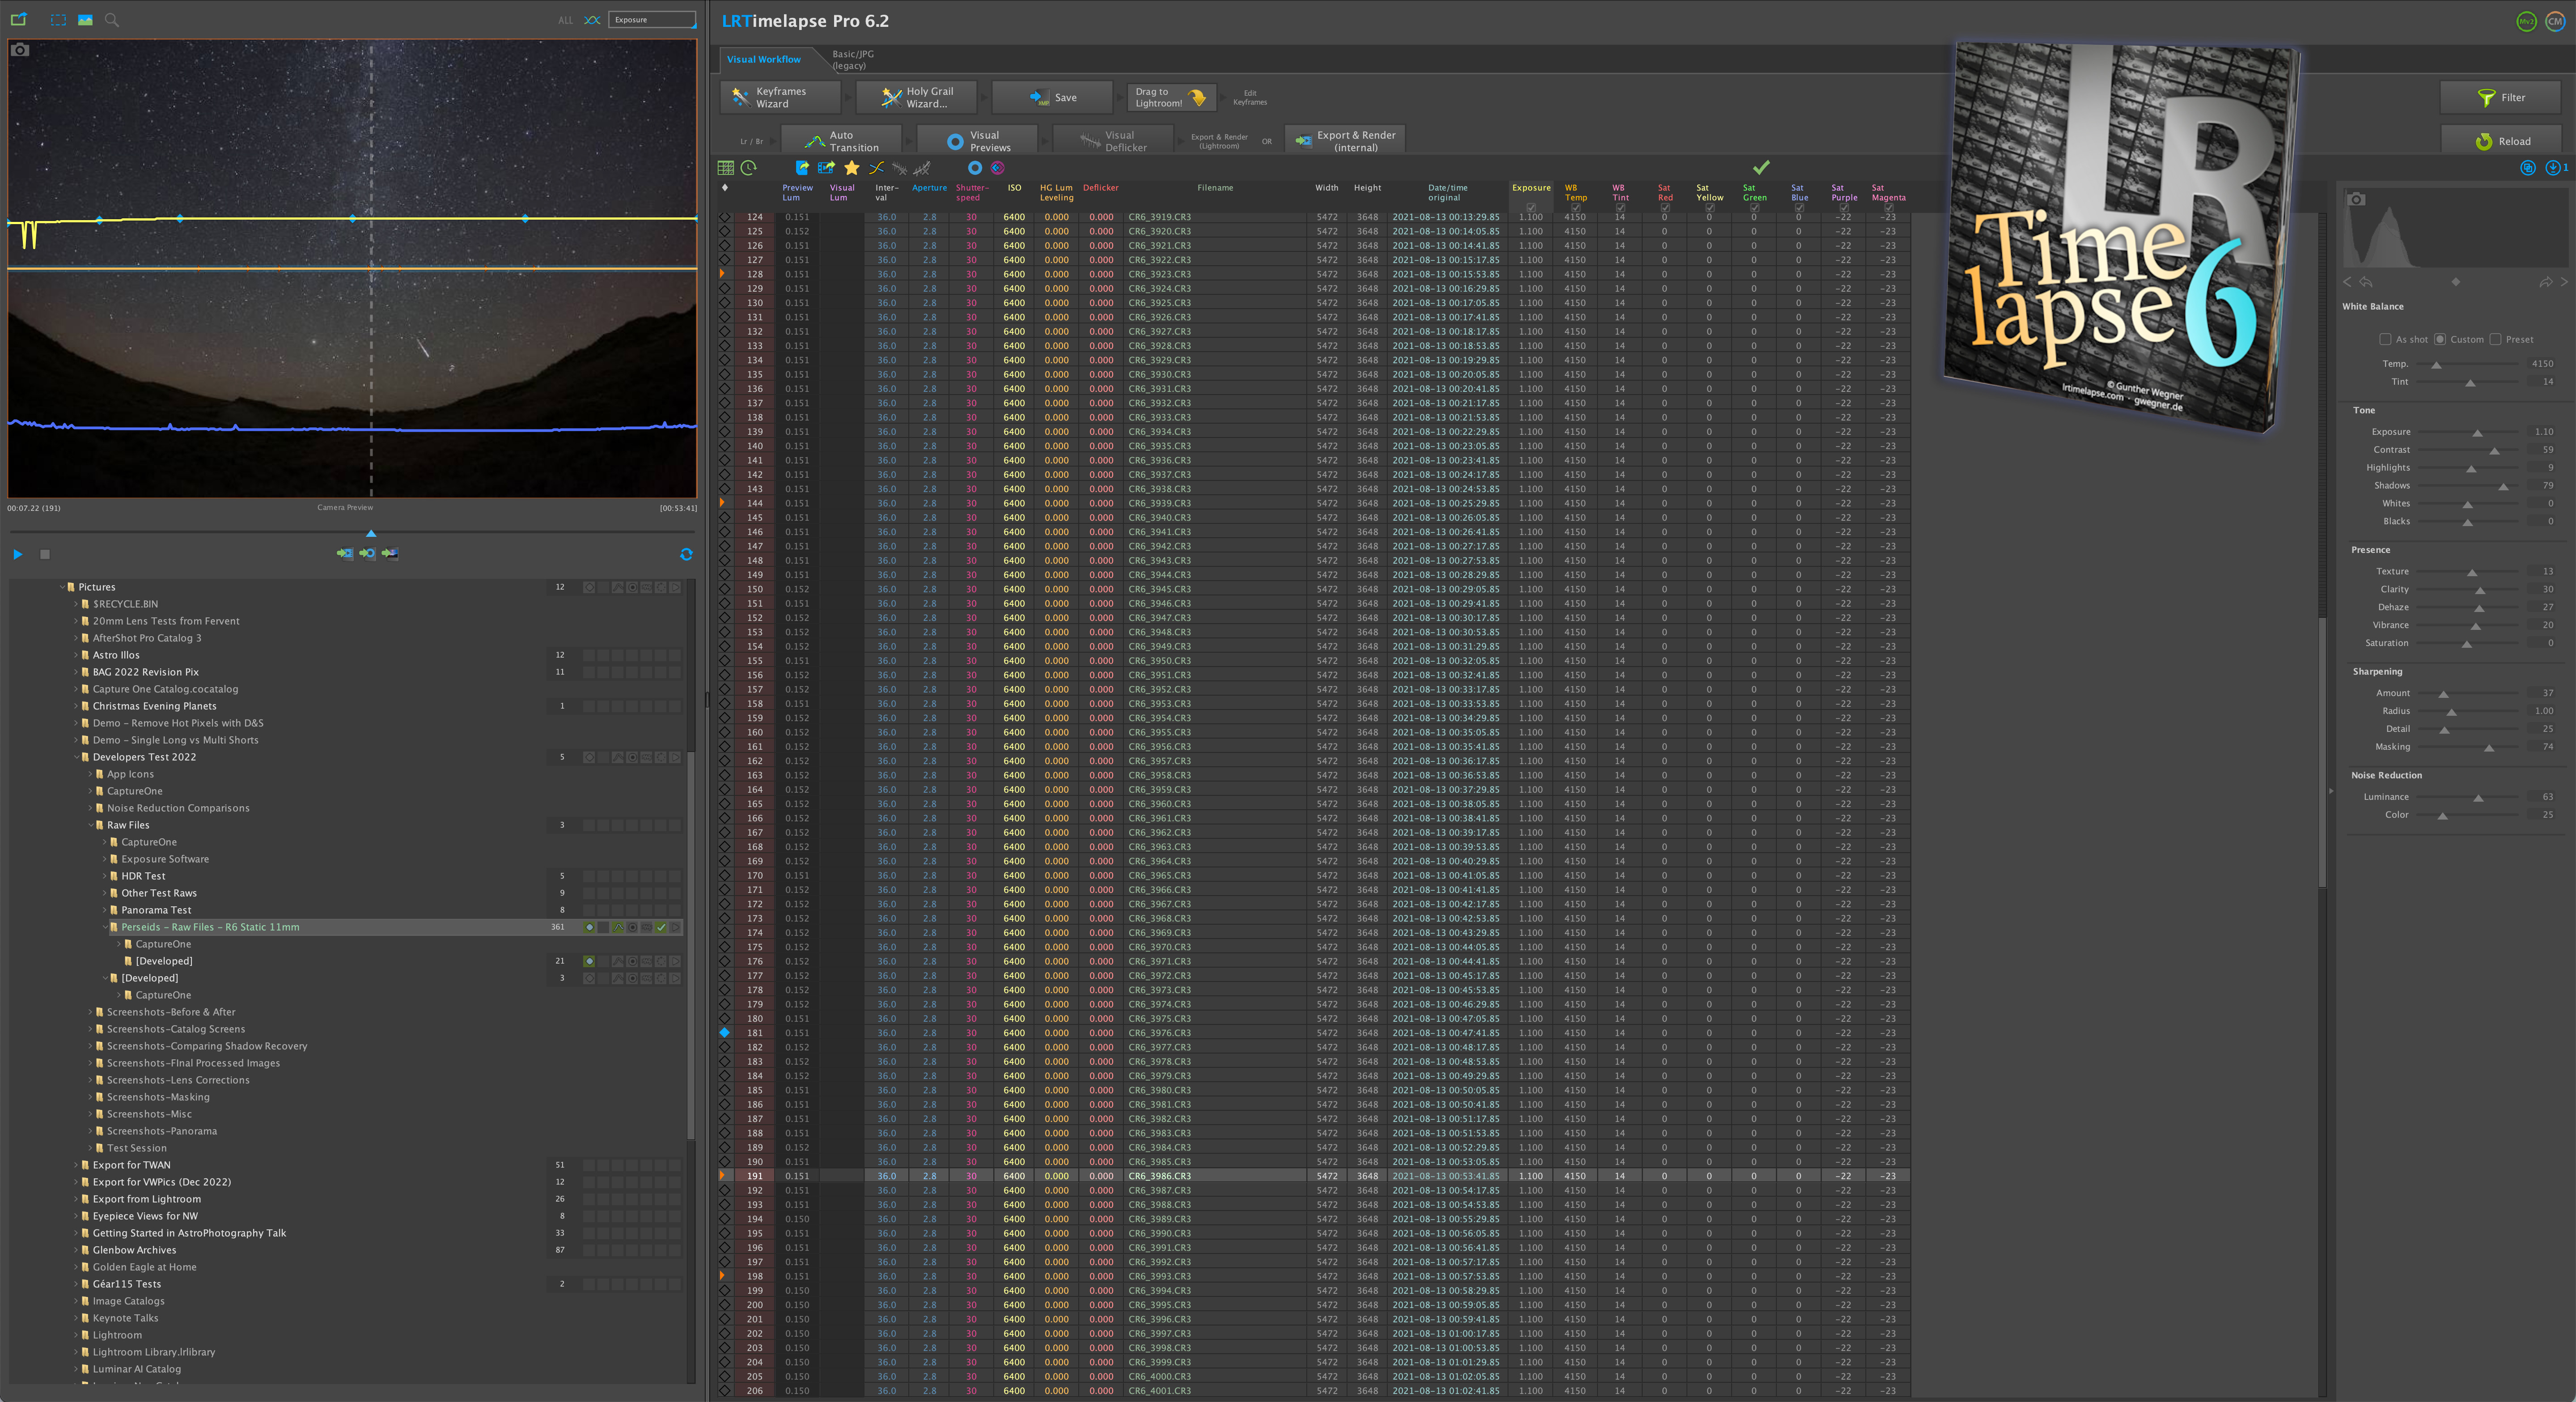
Task: Expand the Astro Illos folder
Action: click(76, 655)
